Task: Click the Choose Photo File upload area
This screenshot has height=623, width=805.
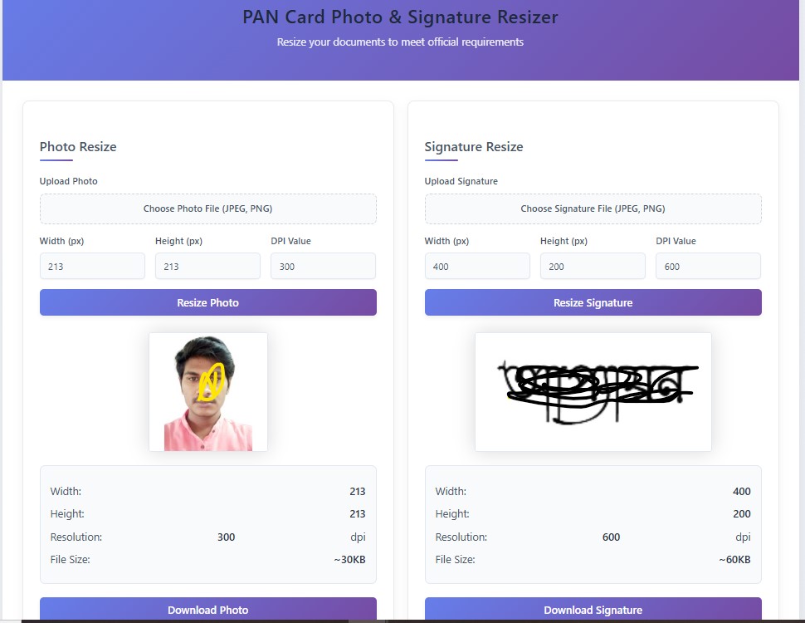Action: 207,209
